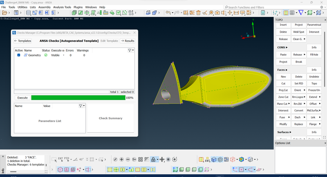Click the Fill Hole button

point(314,54)
